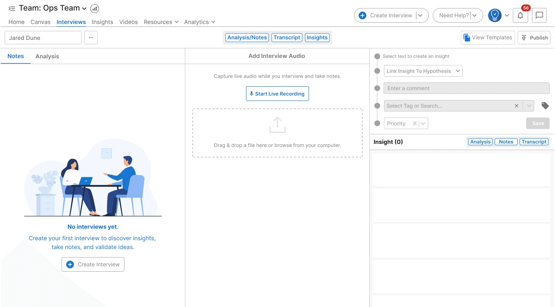The image size is (555, 307).
Task: Click the tag icon next to tag search
Action: pos(545,106)
